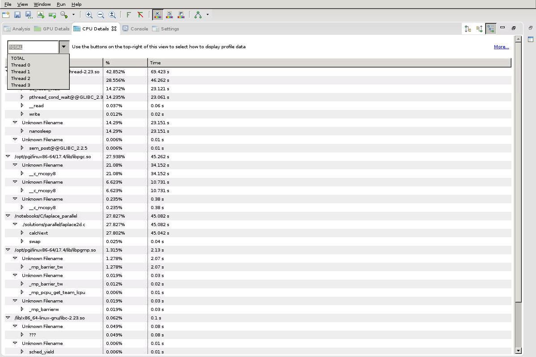Viewport: 536px width, 357px height.
Task: Click the vertical scrollbar down arrow
Action: (518, 351)
